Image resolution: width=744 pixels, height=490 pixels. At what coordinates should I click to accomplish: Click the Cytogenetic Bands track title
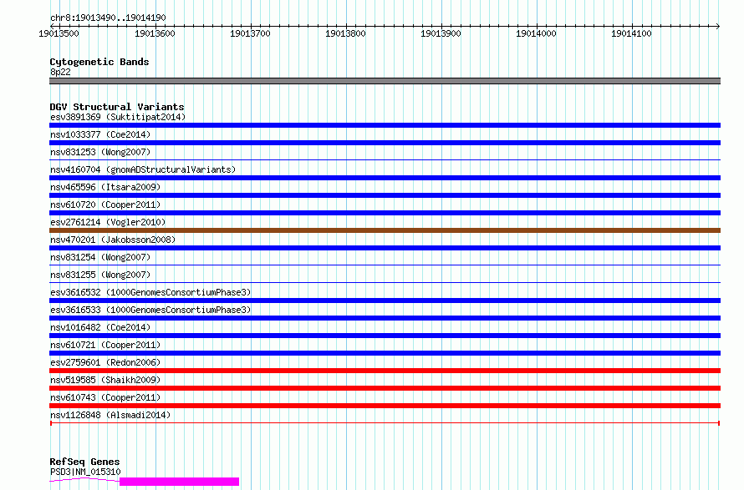(99, 62)
